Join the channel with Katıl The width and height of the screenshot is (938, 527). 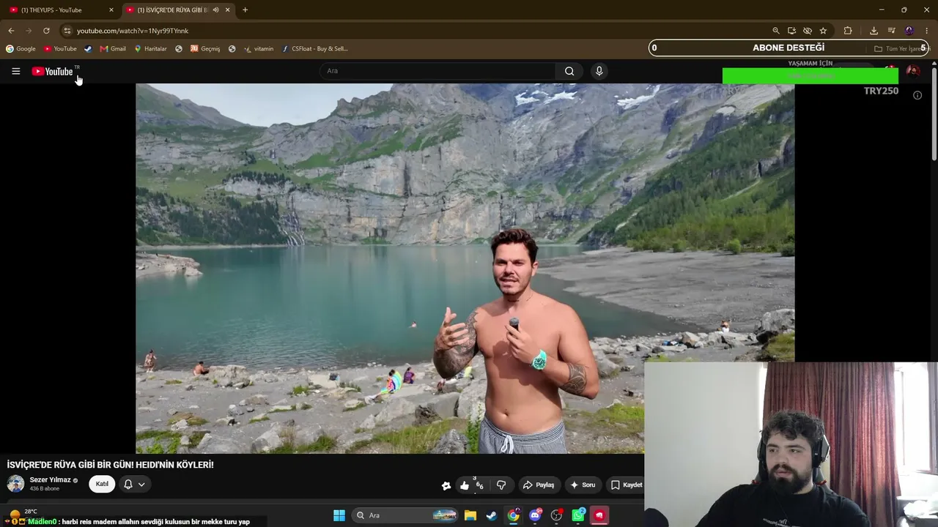tap(102, 484)
